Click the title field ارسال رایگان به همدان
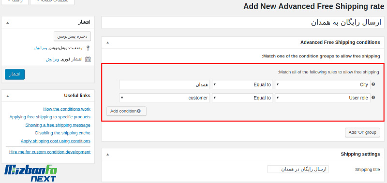The image size is (387, 183). (x=243, y=22)
